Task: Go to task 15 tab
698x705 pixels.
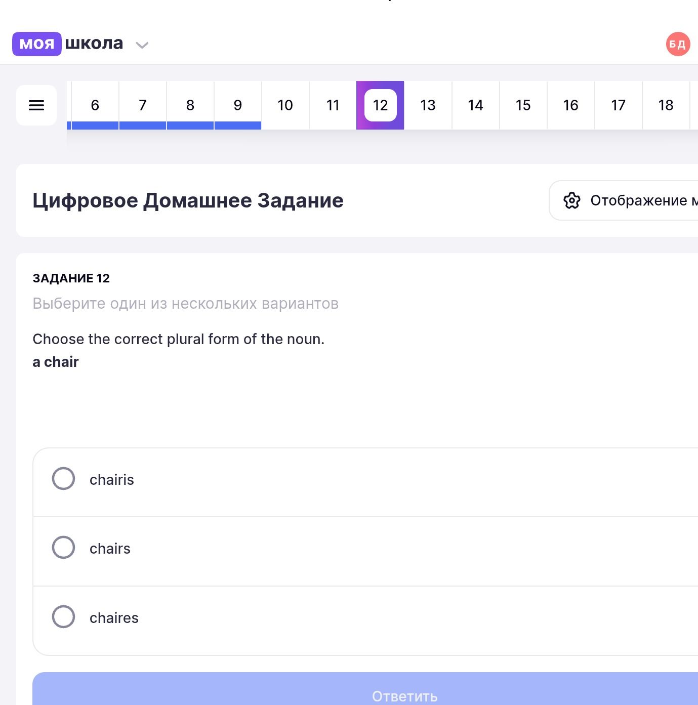Action: pos(523,105)
